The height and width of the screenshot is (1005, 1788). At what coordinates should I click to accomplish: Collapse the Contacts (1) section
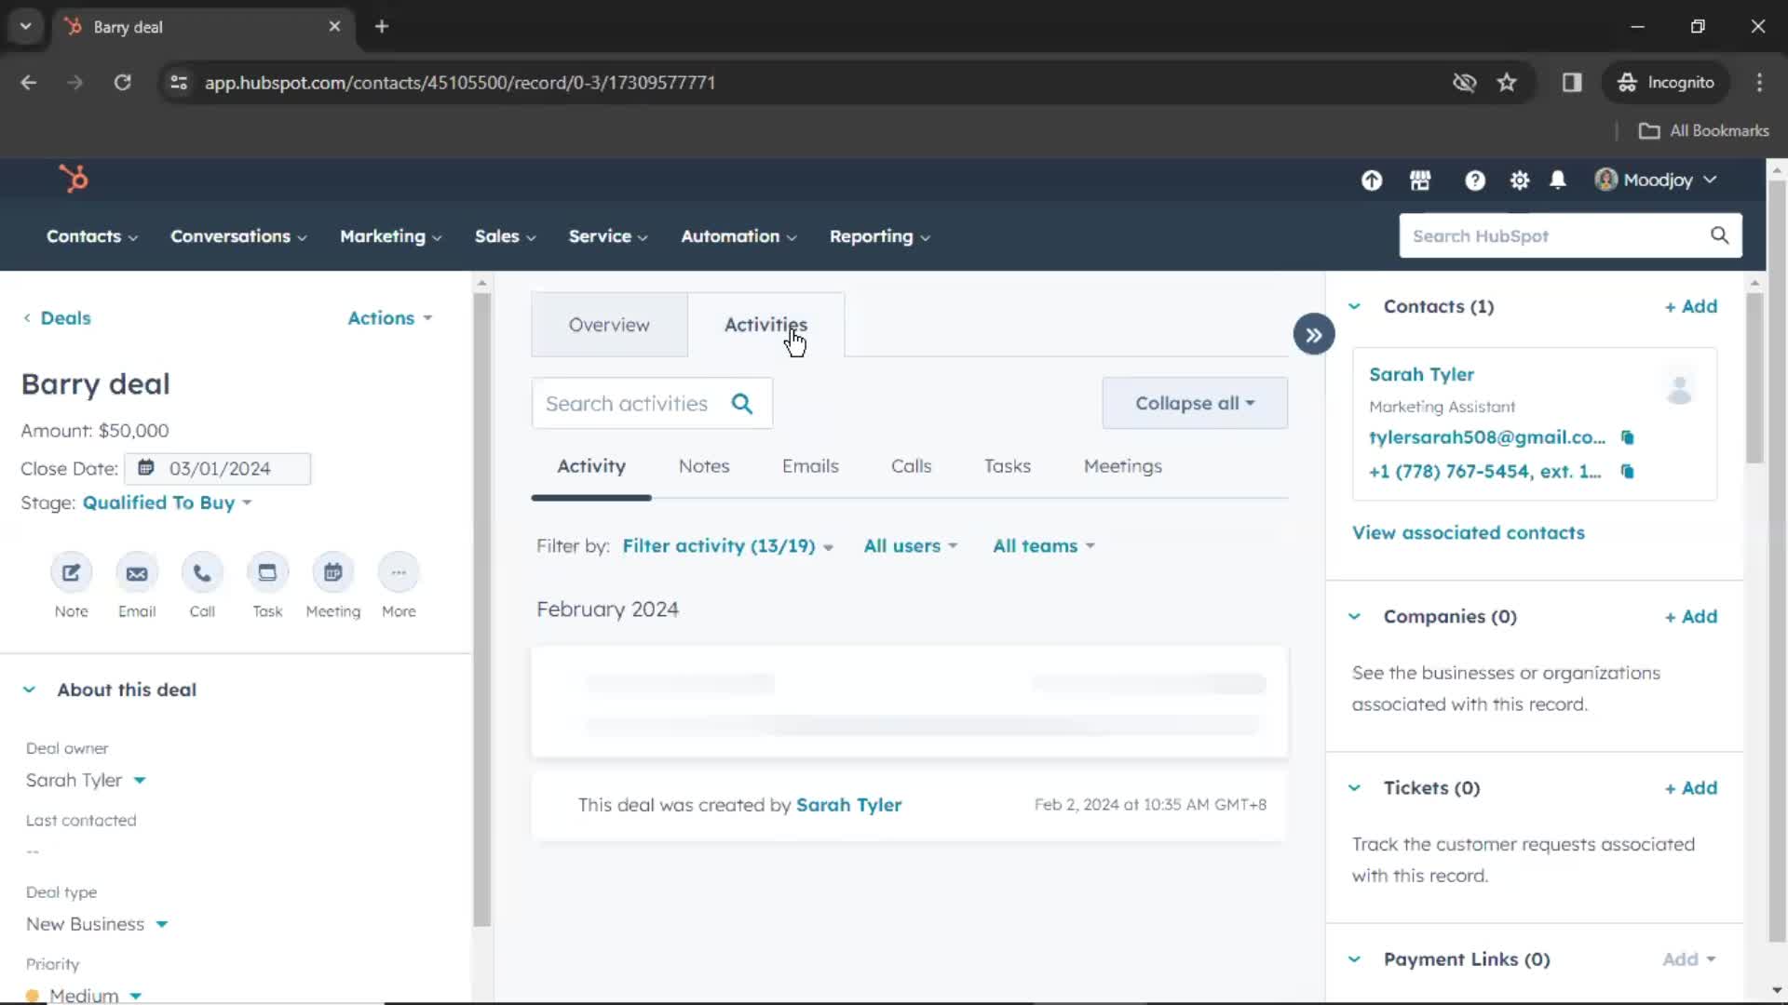click(x=1355, y=306)
